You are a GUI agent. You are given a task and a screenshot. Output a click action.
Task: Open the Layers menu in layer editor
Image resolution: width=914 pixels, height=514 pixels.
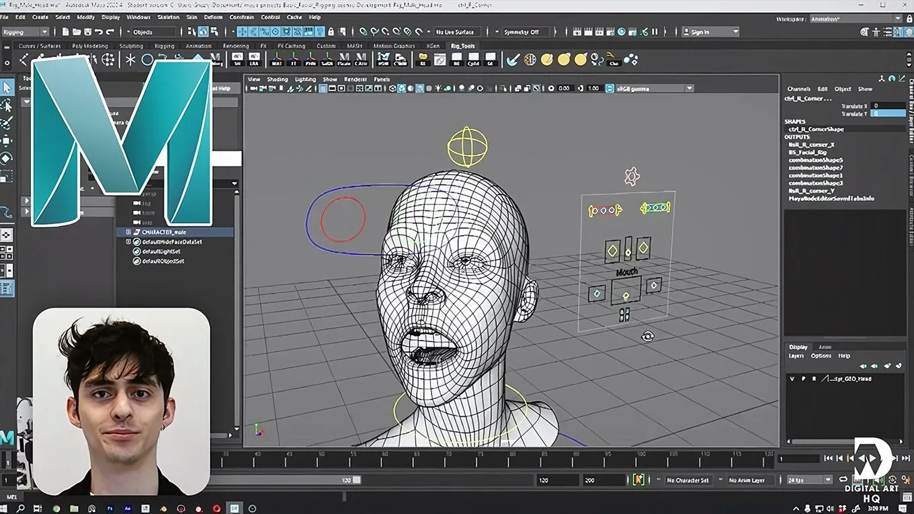pos(796,355)
